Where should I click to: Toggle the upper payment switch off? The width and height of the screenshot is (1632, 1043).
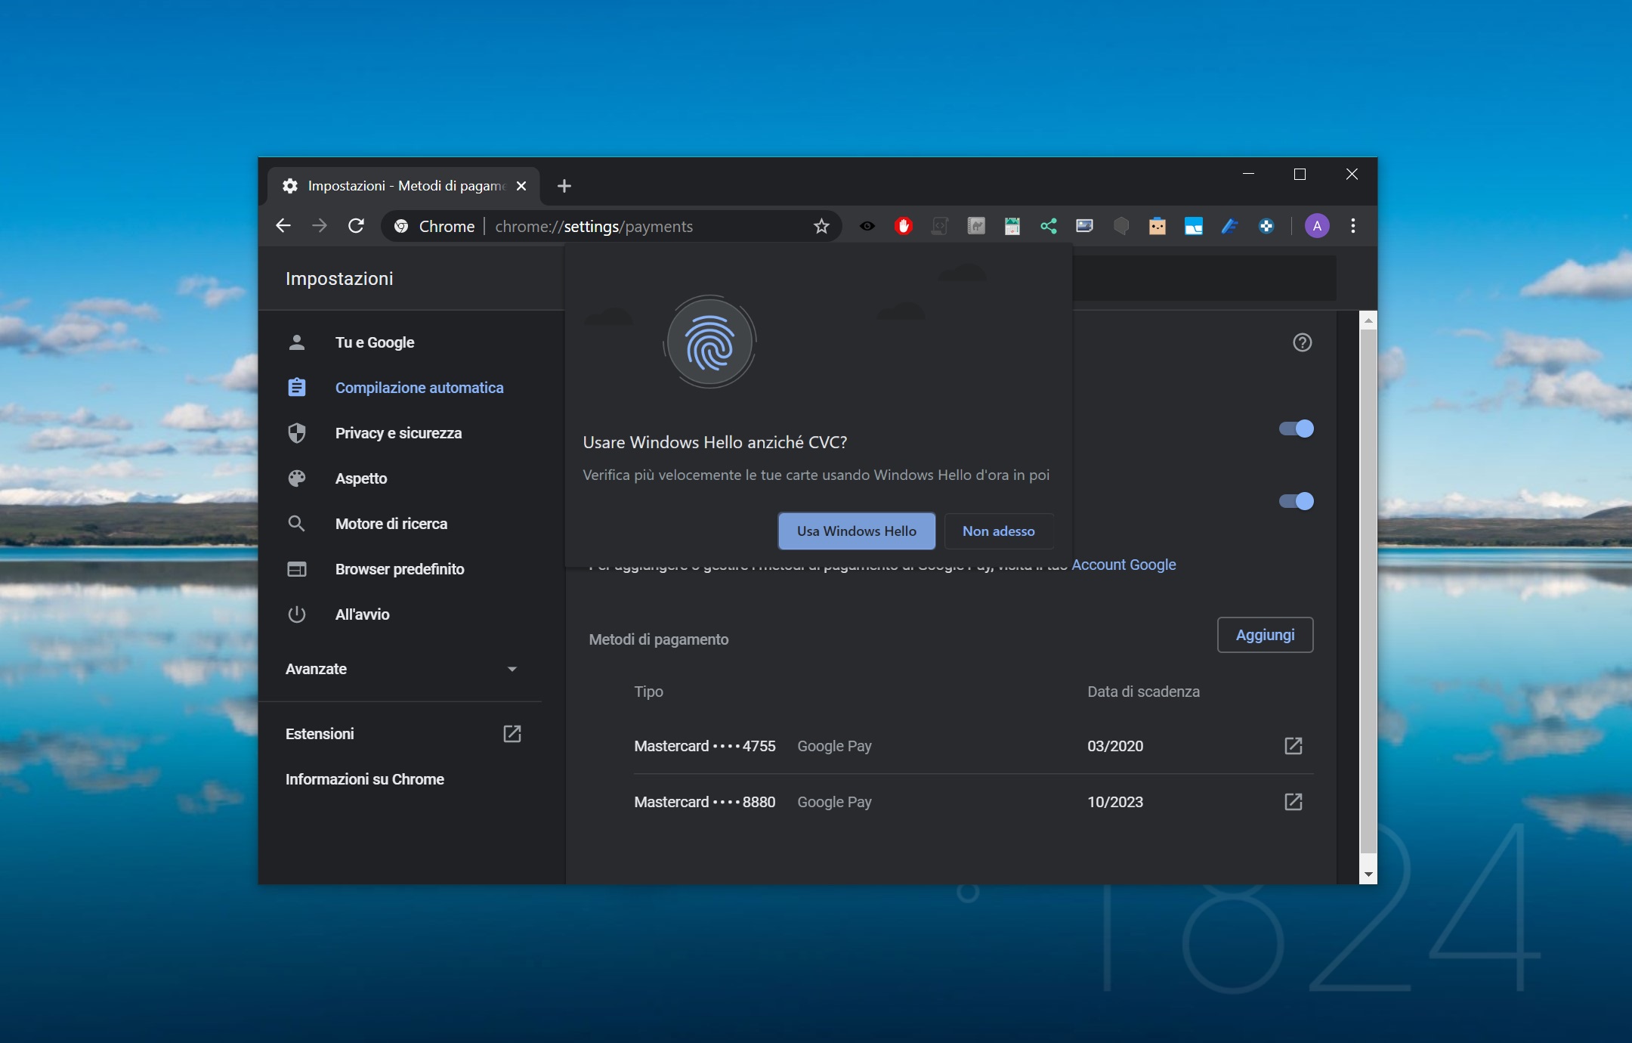[1297, 429]
